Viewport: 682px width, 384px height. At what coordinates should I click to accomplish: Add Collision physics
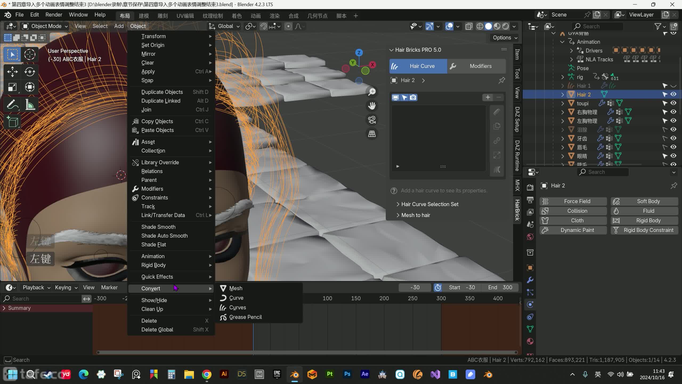(x=573, y=211)
